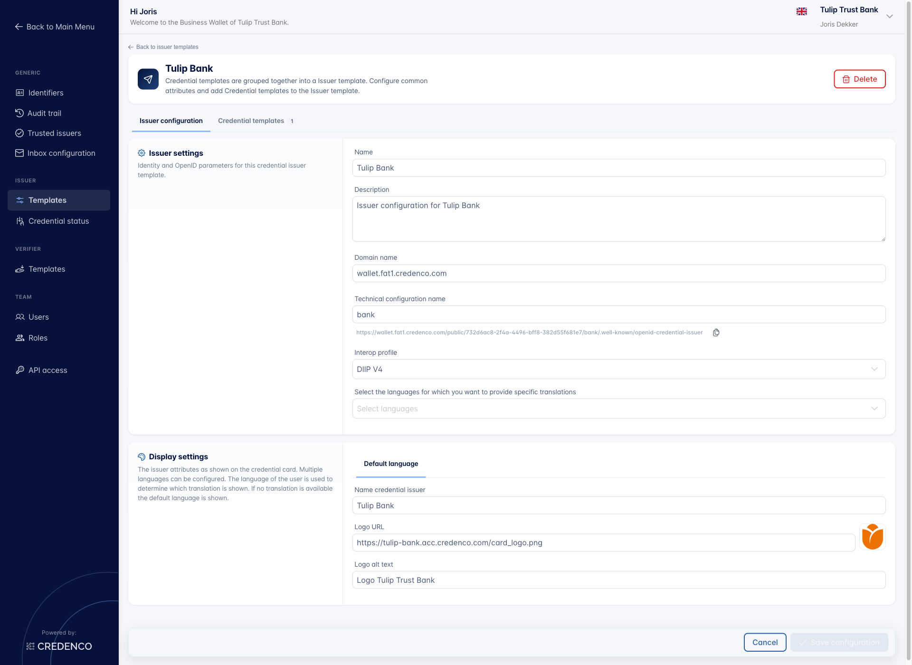Click the Domain name input field
The height and width of the screenshot is (665, 912).
[619, 273]
